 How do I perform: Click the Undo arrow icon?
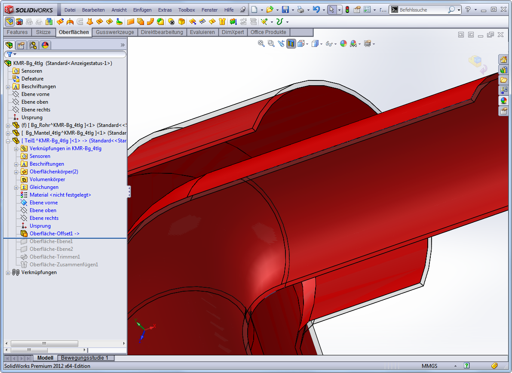(x=316, y=9)
